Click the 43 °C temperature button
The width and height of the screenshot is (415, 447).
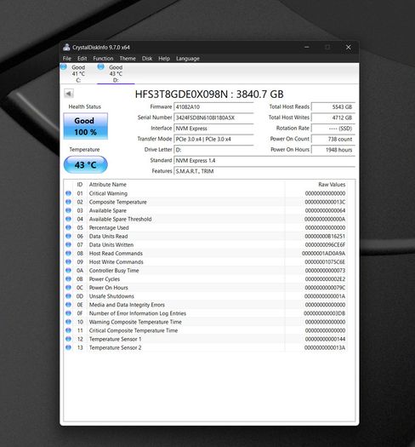point(85,164)
